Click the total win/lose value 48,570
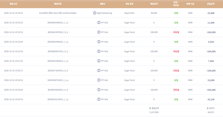 [x=211, y=112]
